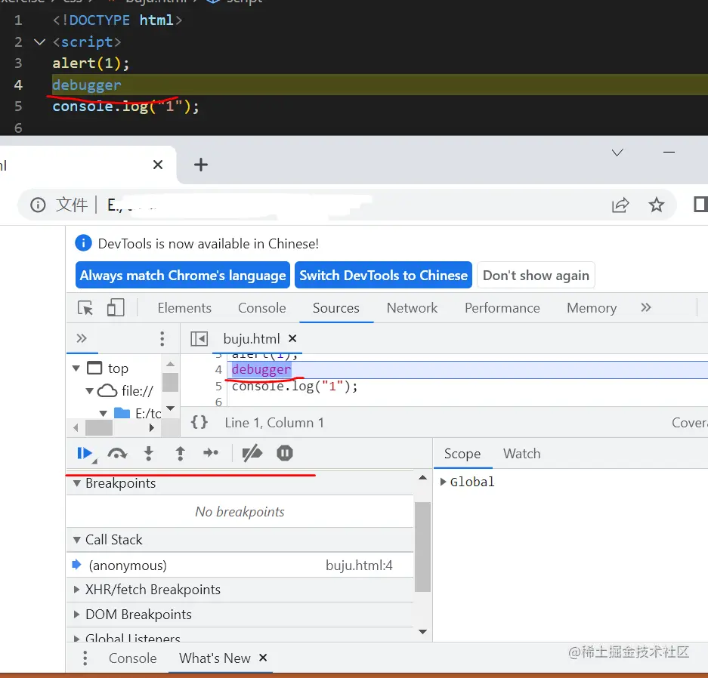
Task: Toggle pause on exceptions
Action: click(x=284, y=453)
